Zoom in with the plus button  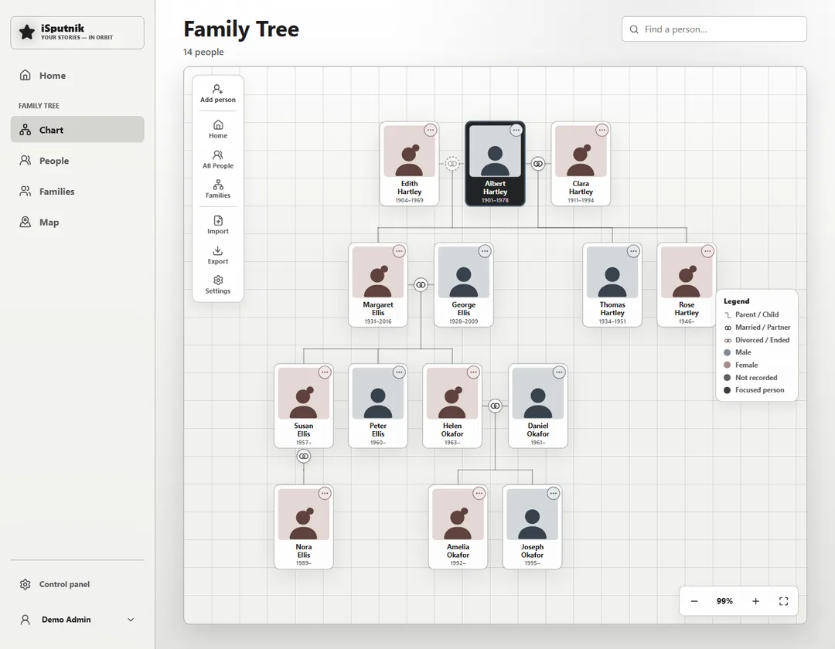(x=755, y=601)
